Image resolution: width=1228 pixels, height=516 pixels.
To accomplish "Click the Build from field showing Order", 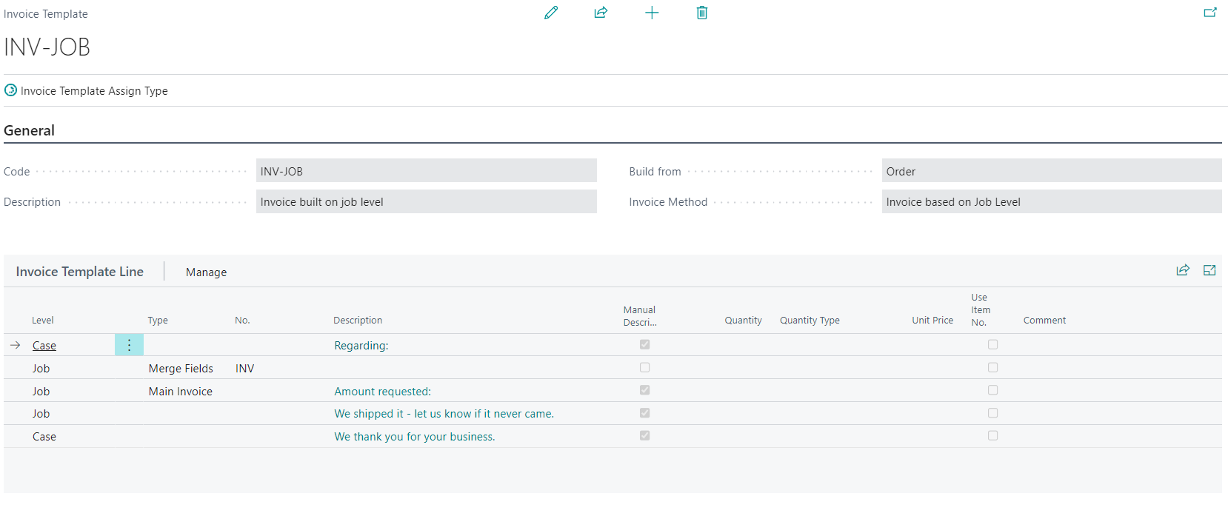I will coord(1052,171).
